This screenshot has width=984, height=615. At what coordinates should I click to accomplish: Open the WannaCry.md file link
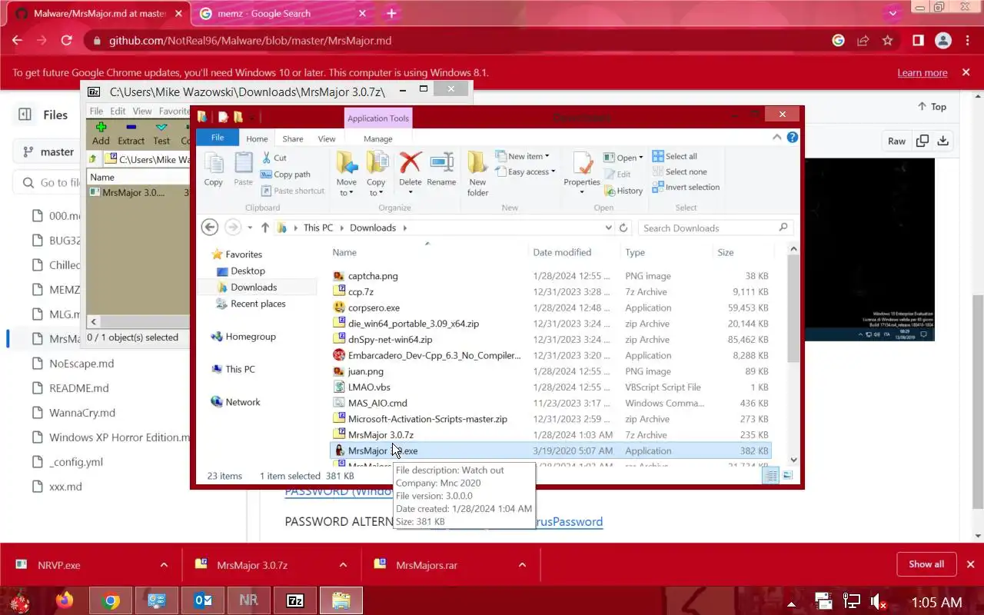[82, 413]
